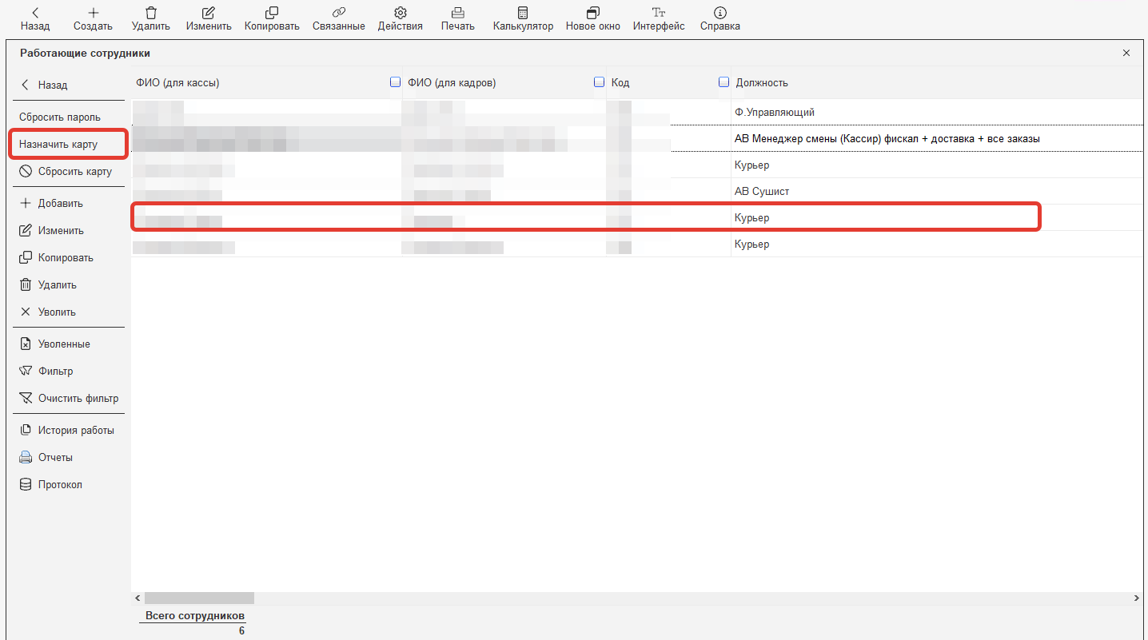Open История работы in the sidebar
Image resolution: width=1148 pixels, height=640 pixels.
(75, 430)
